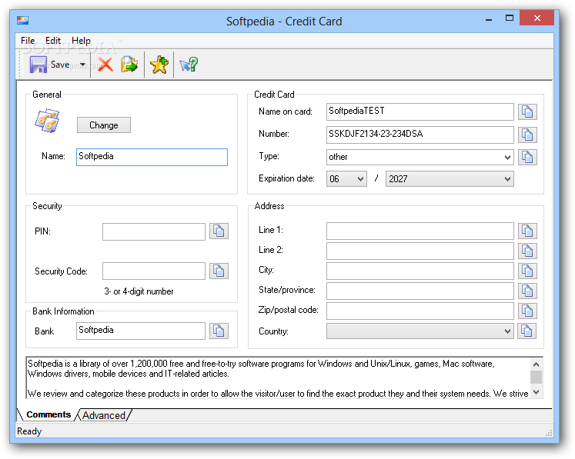This screenshot has height=459, width=575.
Task: Copy the Zip/postal code value
Action: pyautogui.click(x=527, y=311)
